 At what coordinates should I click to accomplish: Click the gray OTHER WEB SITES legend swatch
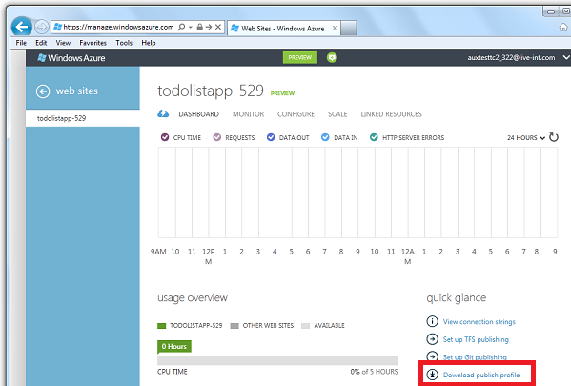click(235, 326)
